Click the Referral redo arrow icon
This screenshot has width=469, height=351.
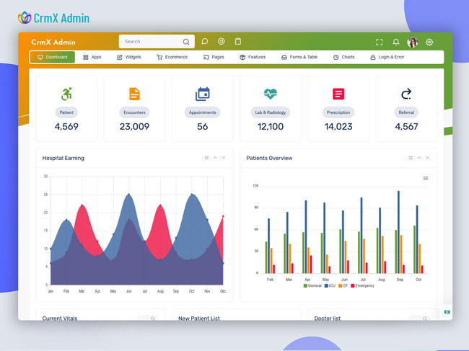coord(406,94)
